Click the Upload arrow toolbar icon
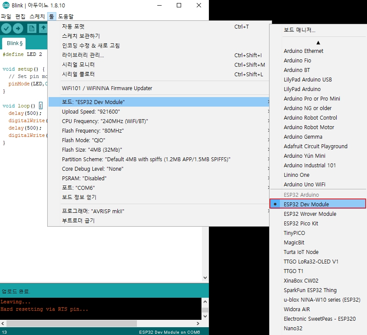The image size is (367, 335). (18, 29)
